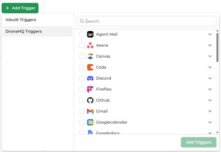Click the Asana three-dot logo icon
Viewport: 221px width, 152px height.
pyautogui.click(x=90, y=45)
